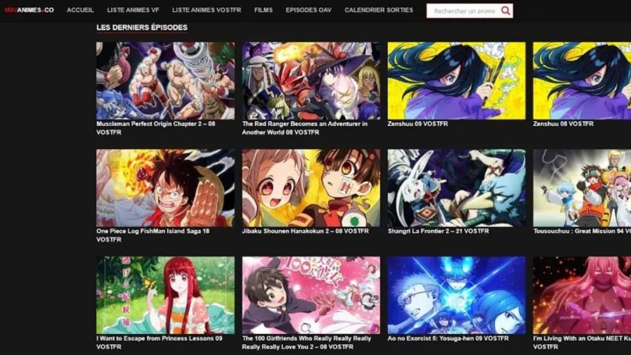The width and height of the screenshot is (631, 355).
Task: Open the Shangri La Frontier 2 thumbnail
Action: 457,188
